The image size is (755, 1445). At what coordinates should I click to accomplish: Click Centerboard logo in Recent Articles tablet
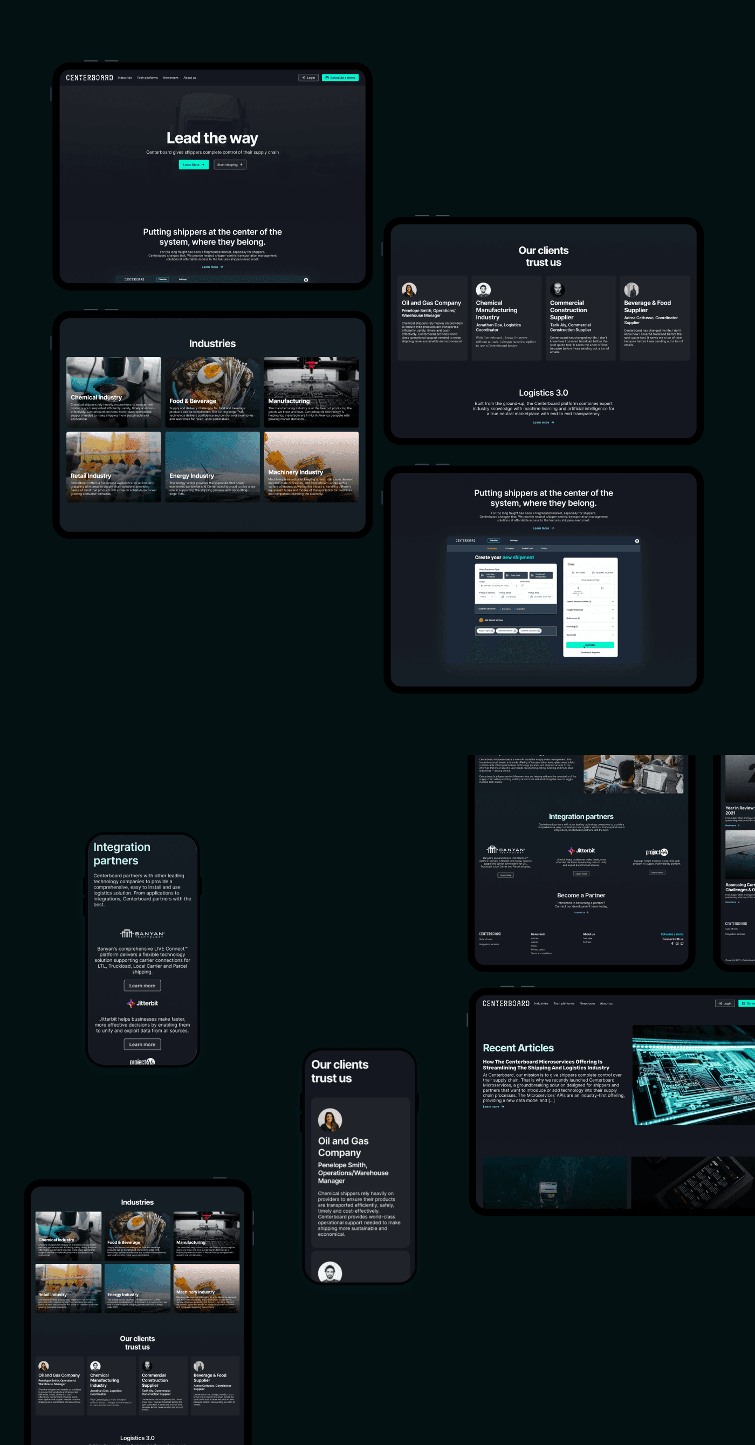(506, 1003)
